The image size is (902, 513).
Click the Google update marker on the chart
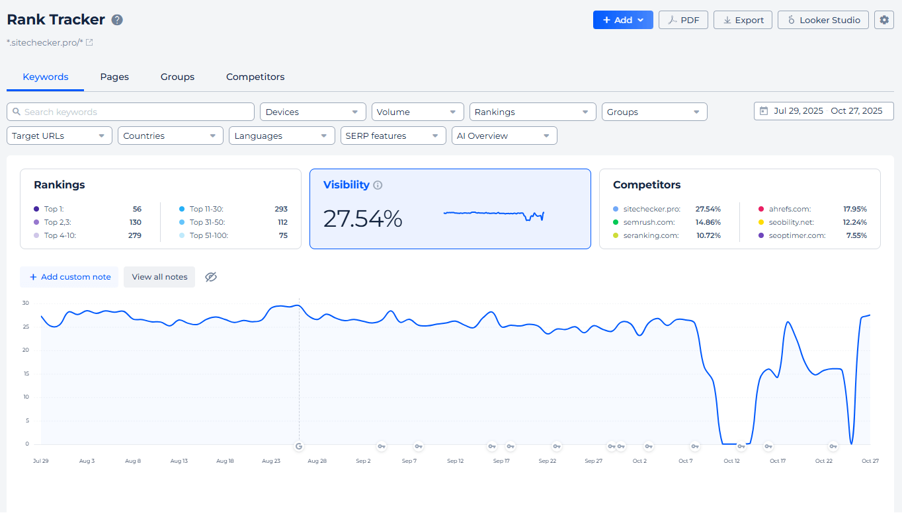(x=299, y=446)
